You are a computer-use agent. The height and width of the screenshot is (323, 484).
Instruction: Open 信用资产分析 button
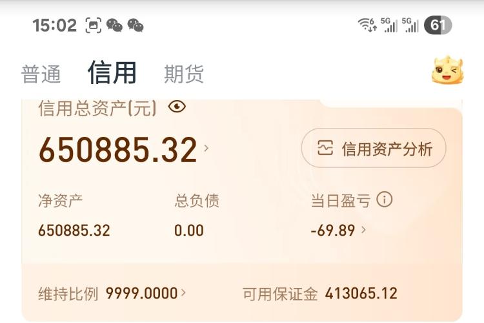[x=374, y=148]
